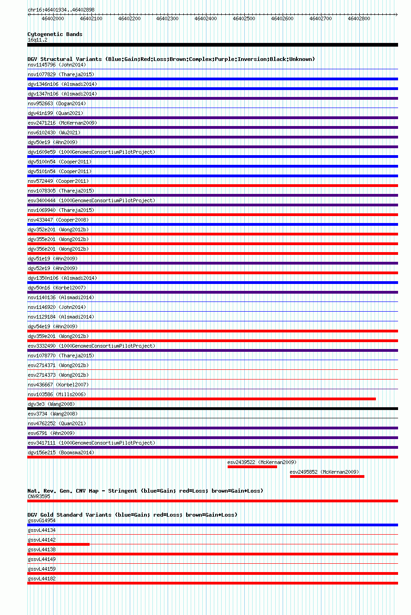Image resolution: width=411 pixels, height=615 pixels.
Task: Open dgv359e201 (Wong2012b) variant
Action: point(58,336)
